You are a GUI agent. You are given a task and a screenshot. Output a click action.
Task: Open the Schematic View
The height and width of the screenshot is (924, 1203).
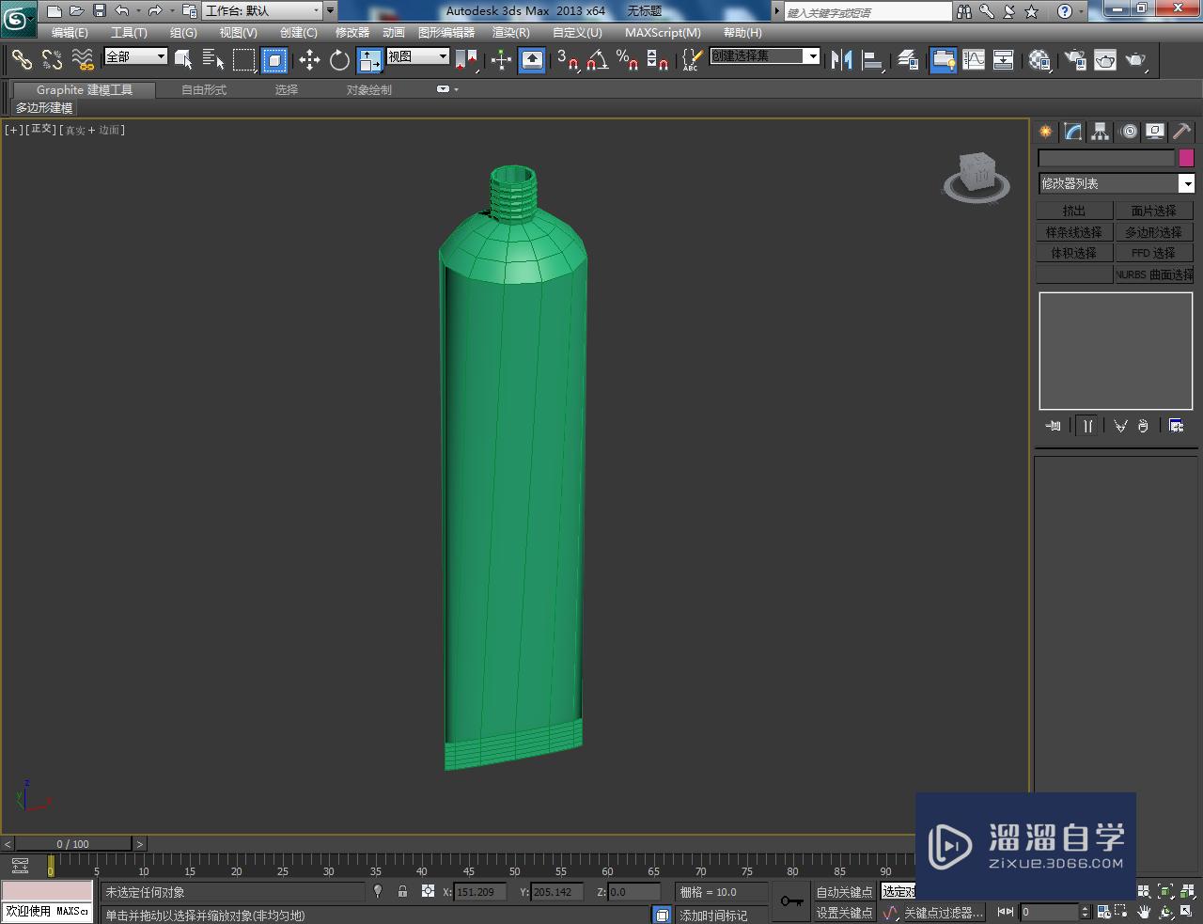pos(1004,60)
